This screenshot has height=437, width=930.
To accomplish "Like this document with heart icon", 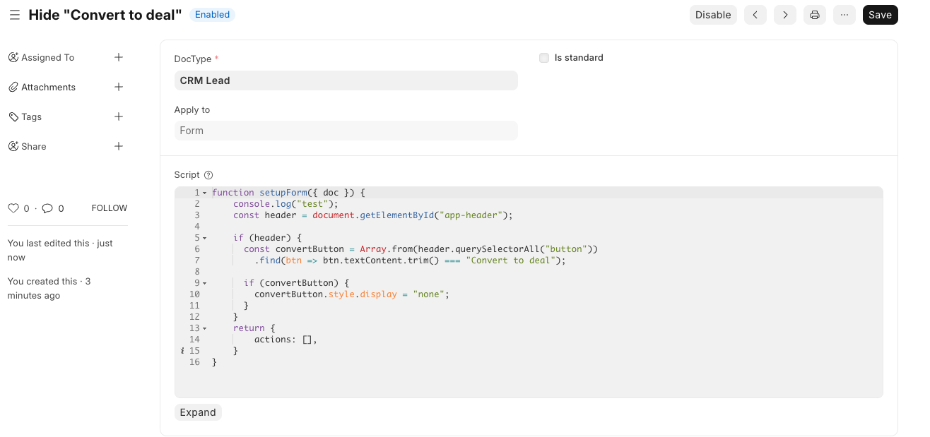I will pyautogui.click(x=13, y=208).
